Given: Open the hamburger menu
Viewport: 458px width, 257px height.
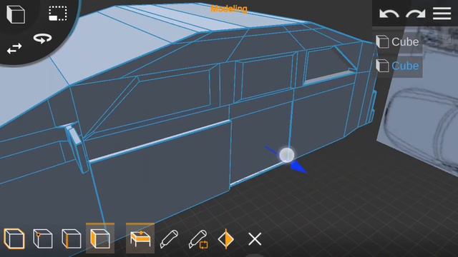Looking at the screenshot, I should tap(442, 14).
